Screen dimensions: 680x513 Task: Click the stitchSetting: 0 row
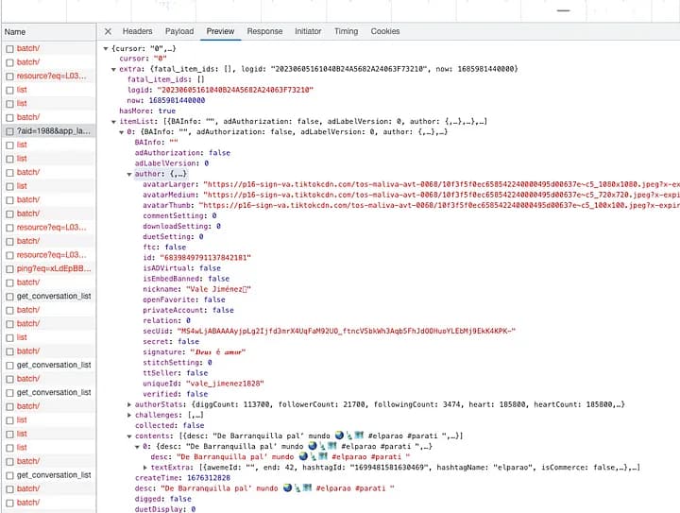click(x=178, y=363)
